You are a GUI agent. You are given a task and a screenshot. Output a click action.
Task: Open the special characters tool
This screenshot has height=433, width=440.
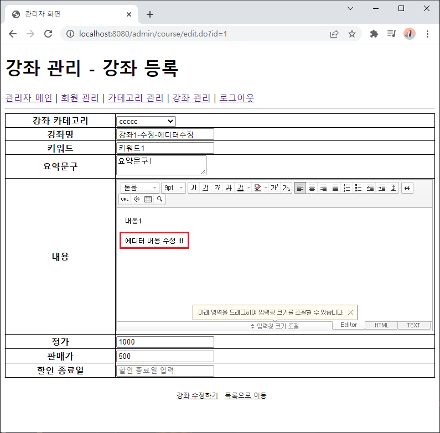point(136,200)
